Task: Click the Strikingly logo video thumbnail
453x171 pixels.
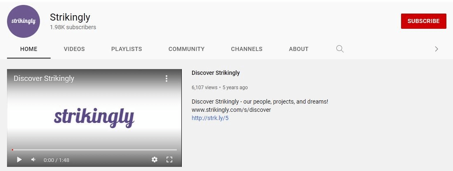Action: [x=94, y=117]
